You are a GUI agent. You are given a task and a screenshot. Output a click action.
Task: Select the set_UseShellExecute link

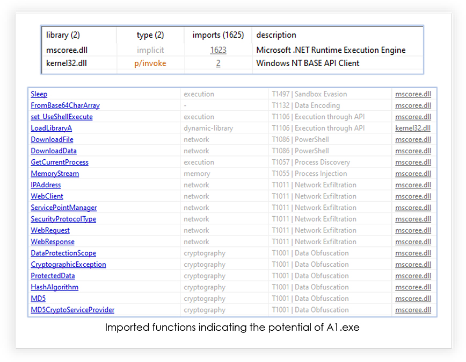(x=62, y=117)
